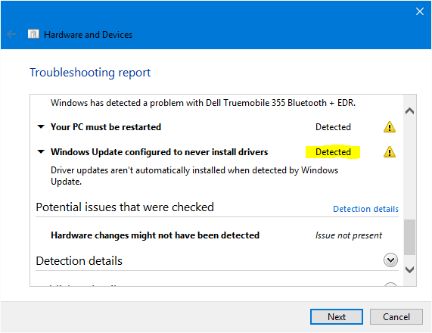Click the scrollbar down arrow

[410, 269]
